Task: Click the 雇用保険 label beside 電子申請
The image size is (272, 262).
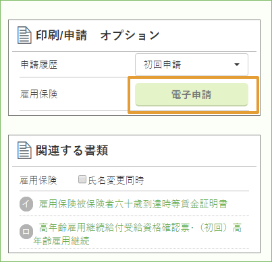Action: click(x=39, y=94)
